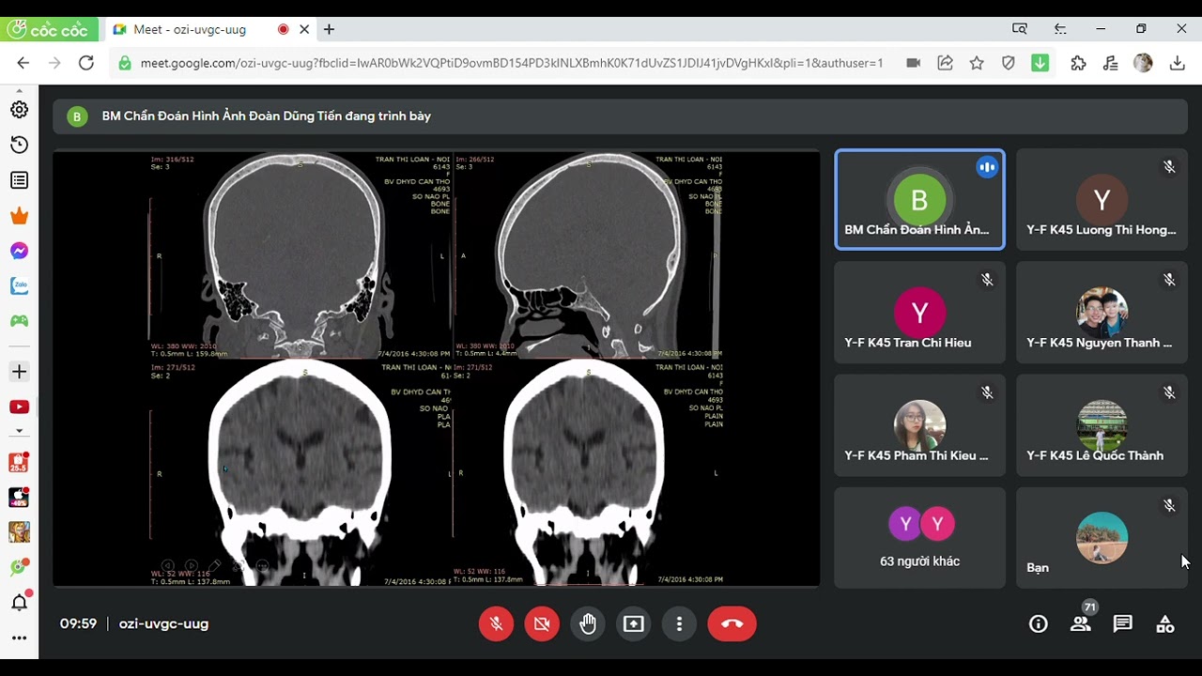Open the game character icon in the sidebar
The image size is (1202, 676).
19,532
